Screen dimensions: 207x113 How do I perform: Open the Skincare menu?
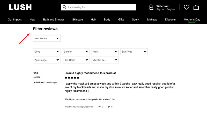pyautogui.click(x=77, y=19)
